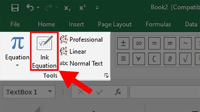
Task: Click the Equation pi button
Action: (17, 49)
